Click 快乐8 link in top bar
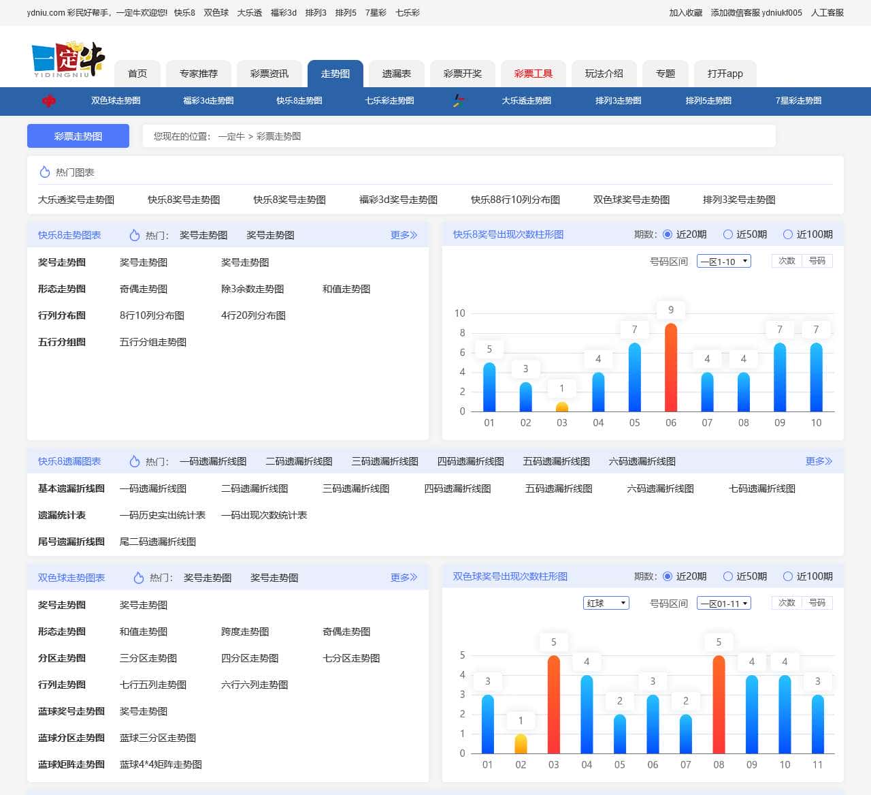871x795 pixels. pos(184,13)
